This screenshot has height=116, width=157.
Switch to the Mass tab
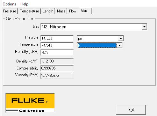pos(61,11)
